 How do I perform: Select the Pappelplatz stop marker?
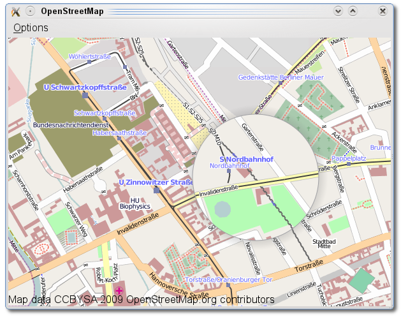(x=349, y=164)
